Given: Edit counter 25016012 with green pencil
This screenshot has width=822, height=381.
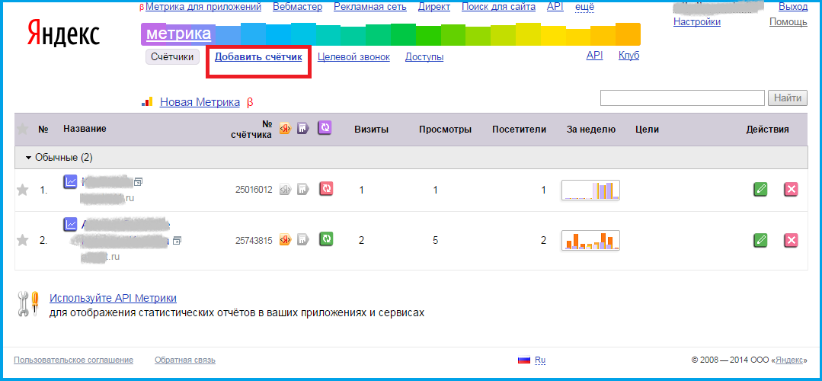Looking at the screenshot, I should 760,190.
